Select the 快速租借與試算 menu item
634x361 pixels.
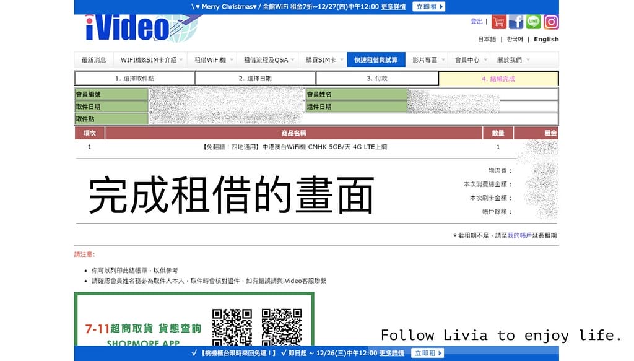[376, 60]
